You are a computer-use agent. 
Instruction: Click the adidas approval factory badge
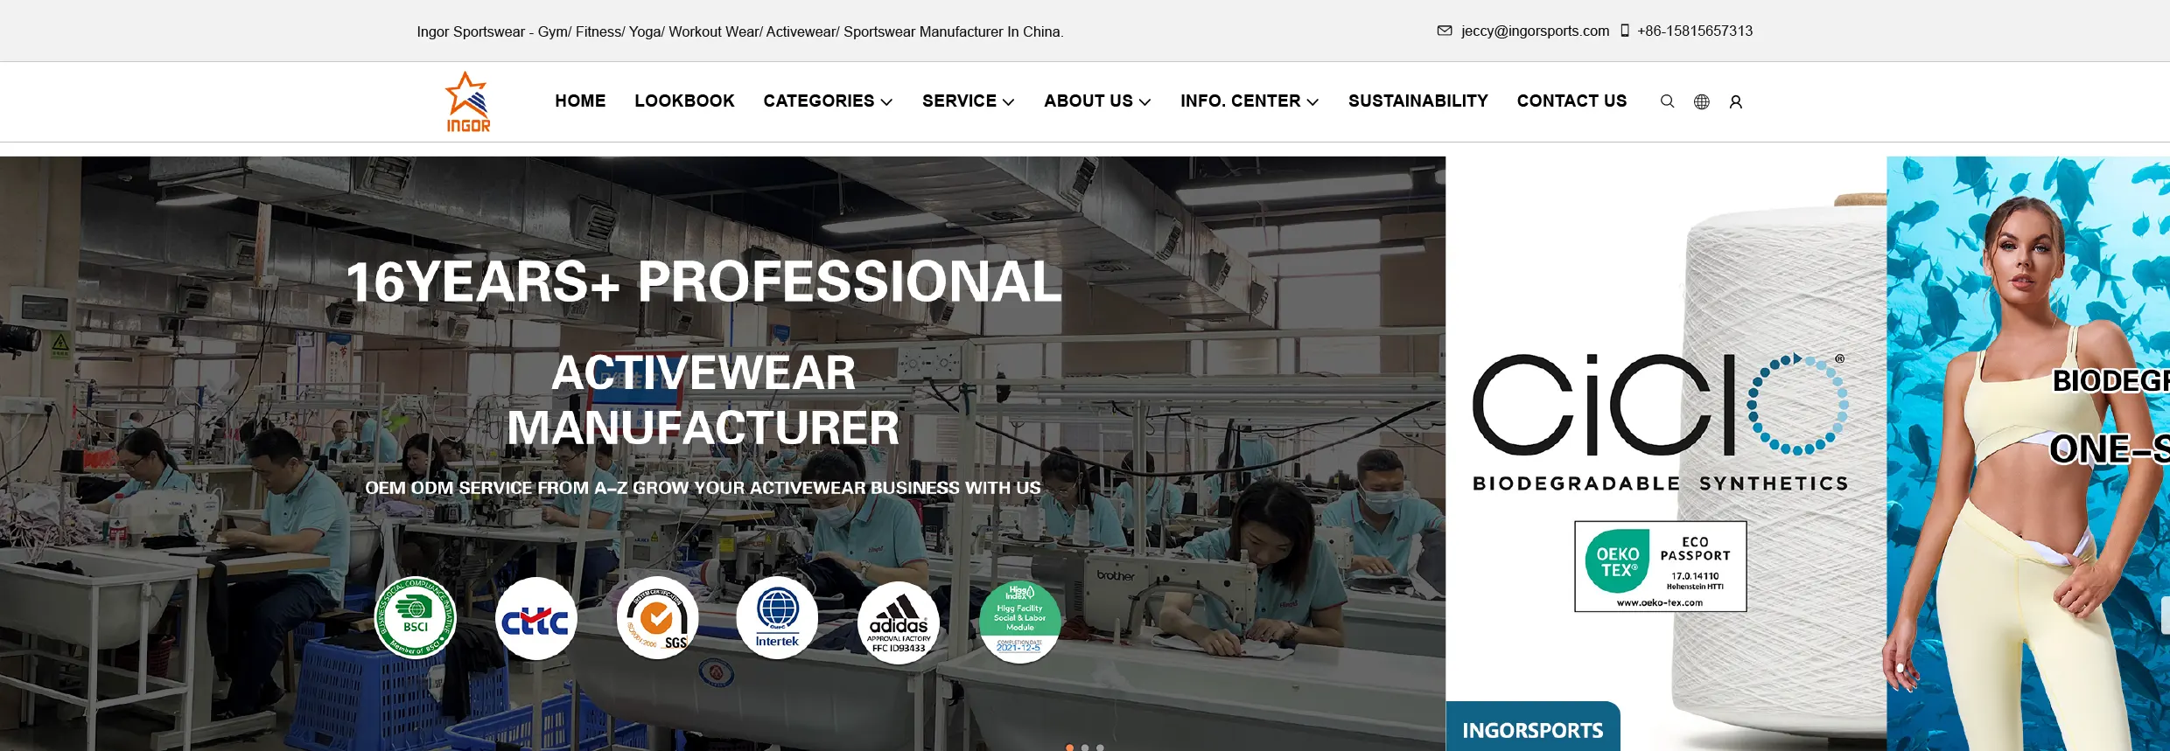coord(899,622)
